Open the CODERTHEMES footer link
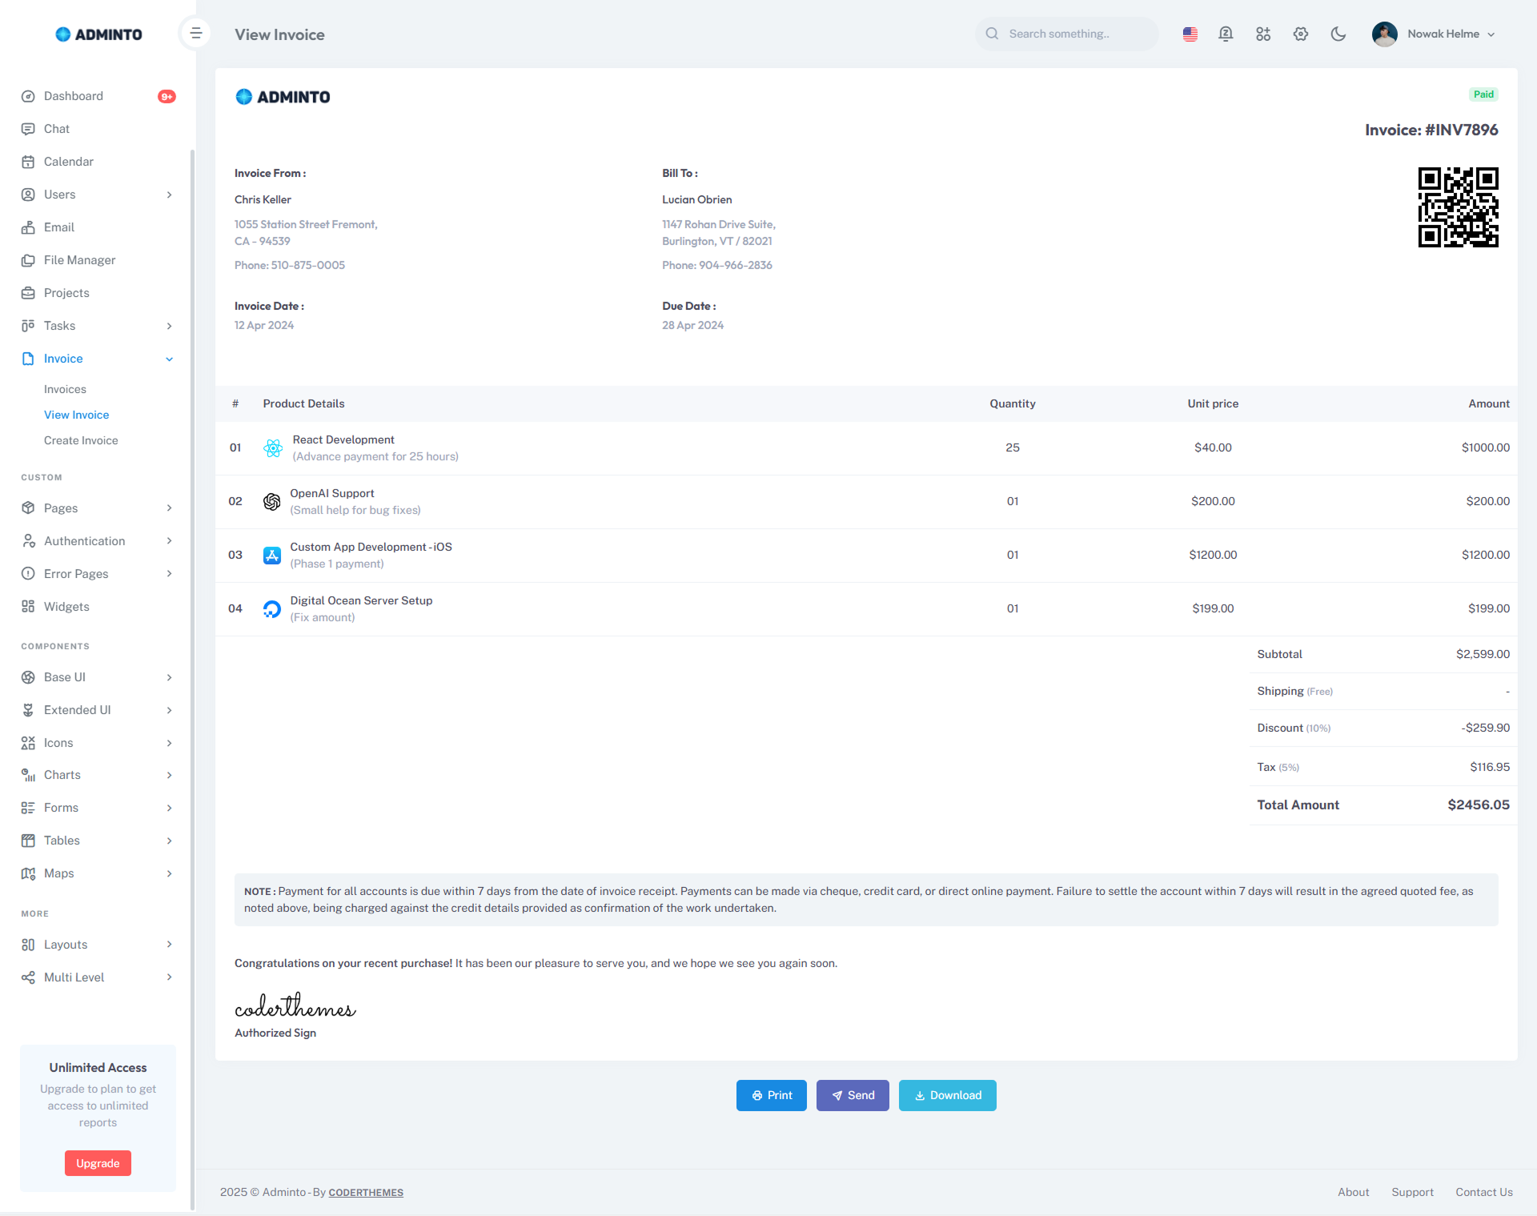Viewport: 1537px width, 1216px height. pyautogui.click(x=366, y=1192)
